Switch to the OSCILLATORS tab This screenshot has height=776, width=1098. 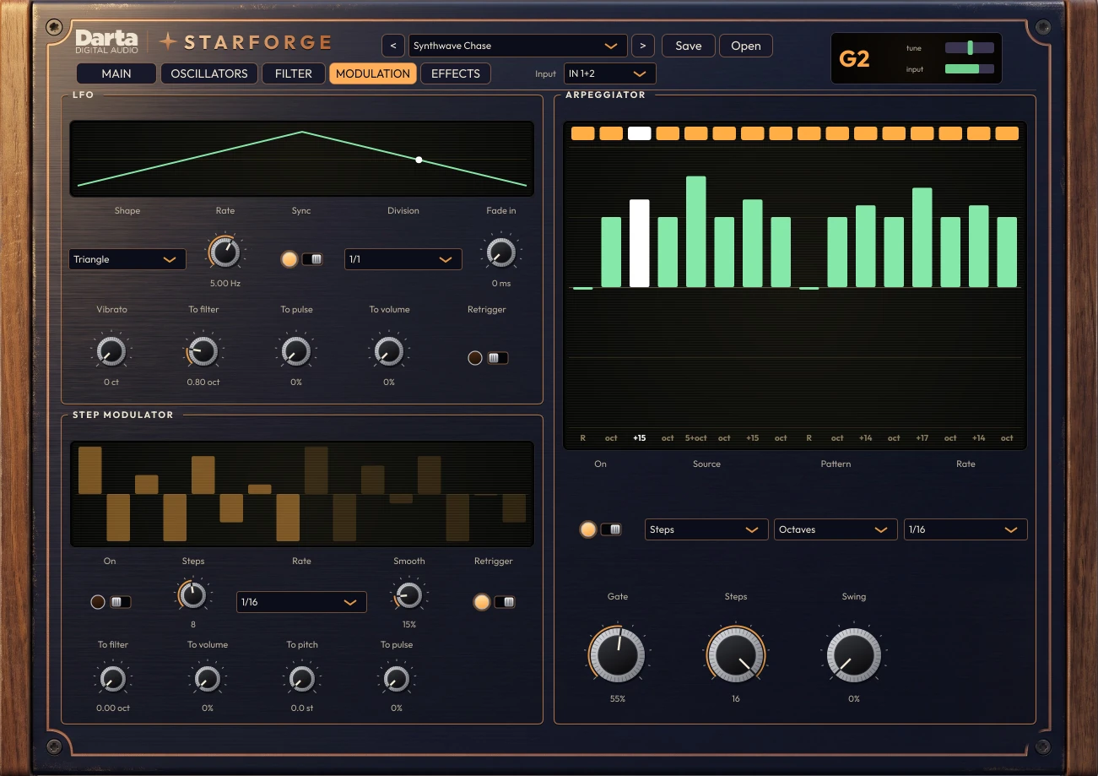pyautogui.click(x=209, y=73)
